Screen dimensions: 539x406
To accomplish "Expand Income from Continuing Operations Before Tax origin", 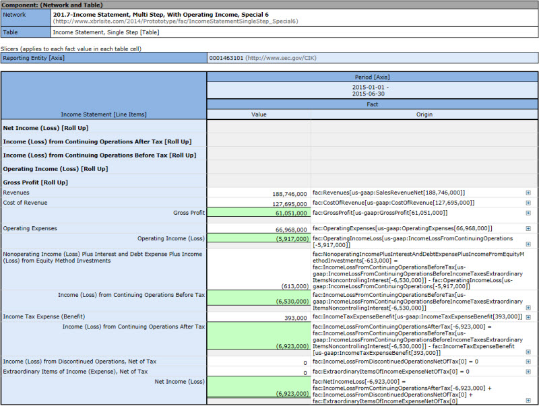I will click(x=528, y=308).
